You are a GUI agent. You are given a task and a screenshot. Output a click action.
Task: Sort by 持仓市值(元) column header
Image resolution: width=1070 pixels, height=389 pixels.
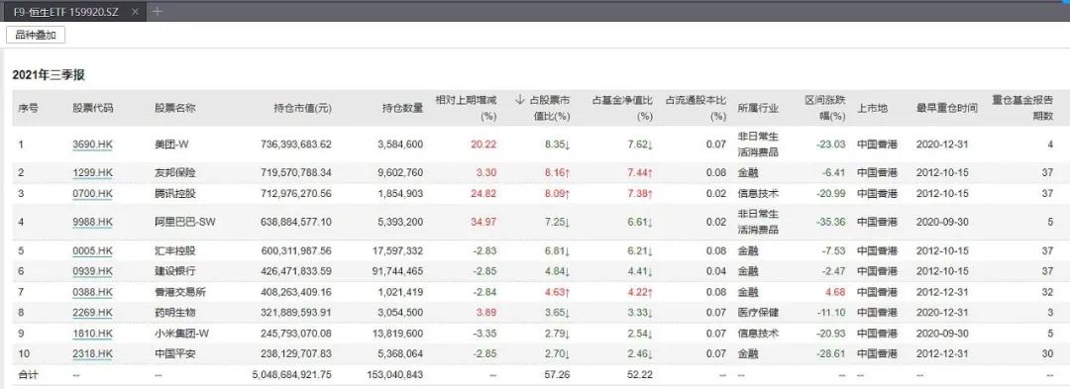pyautogui.click(x=303, y=108)
